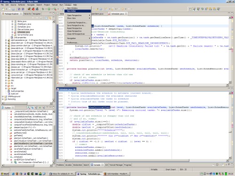Launch Debug with the bug icon
The width and height of the screenshot is (235, 176).
pos(43,9)
